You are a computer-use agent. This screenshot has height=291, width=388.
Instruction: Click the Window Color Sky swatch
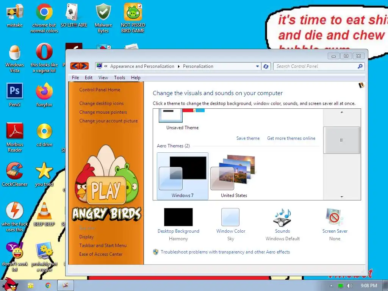coord(230,217)
